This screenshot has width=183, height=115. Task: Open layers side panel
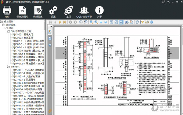[x=50, y=45]
